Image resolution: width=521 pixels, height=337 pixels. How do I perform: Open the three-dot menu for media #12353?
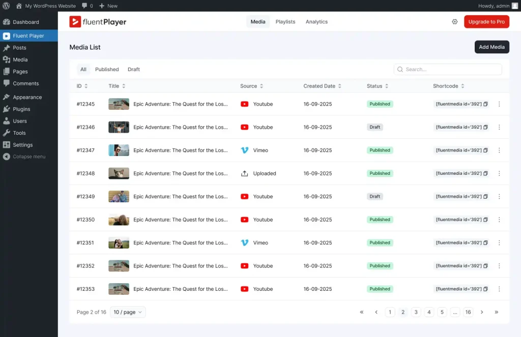point(499,289)
